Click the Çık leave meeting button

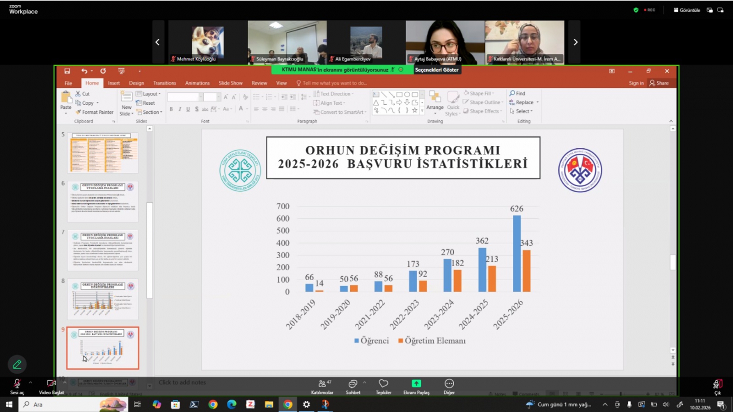pyautogui.click(x=717, y=385)
